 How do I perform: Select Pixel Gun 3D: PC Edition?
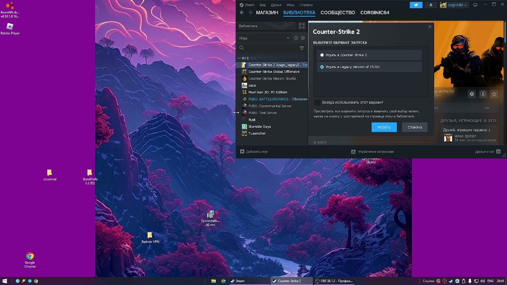tap(273, 92)
